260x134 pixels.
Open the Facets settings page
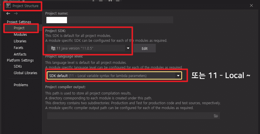click(x=18, y=48)
